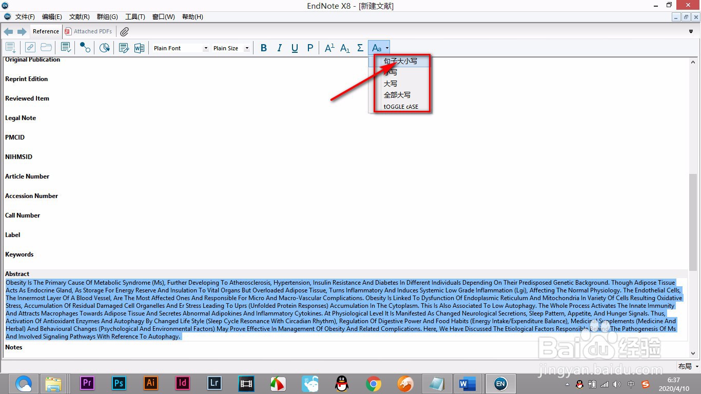Open the 帮助(H) menu
701x394 pixels.
[192, 17]
